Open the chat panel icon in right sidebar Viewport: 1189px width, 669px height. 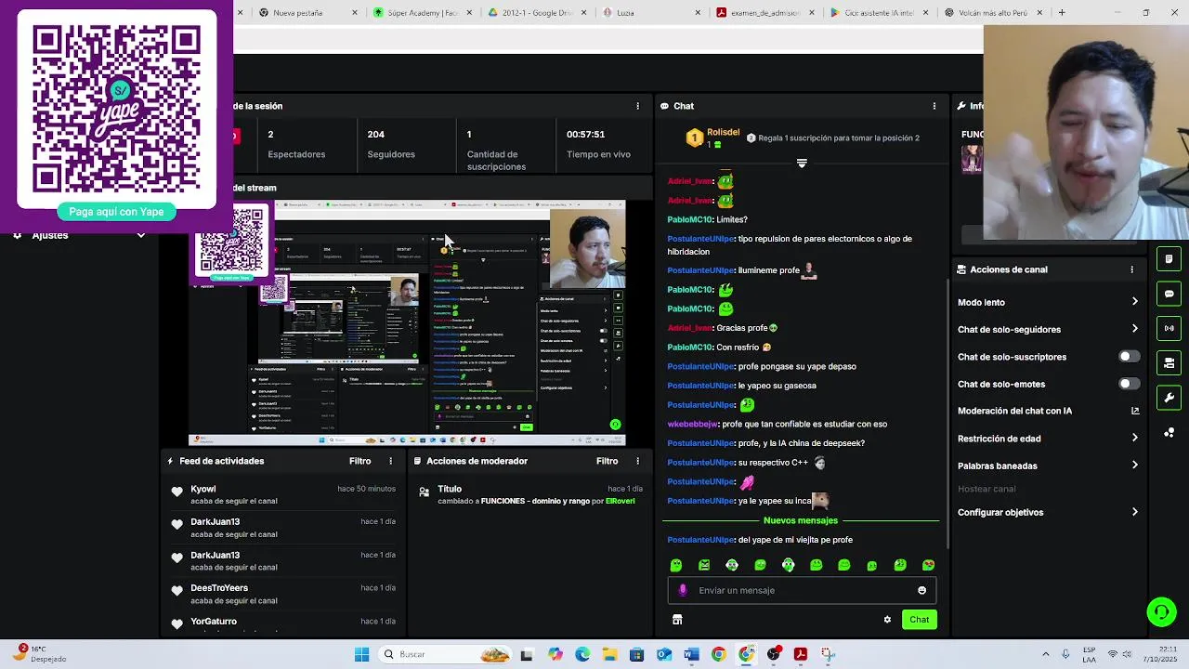click(x=1169, y=294)
